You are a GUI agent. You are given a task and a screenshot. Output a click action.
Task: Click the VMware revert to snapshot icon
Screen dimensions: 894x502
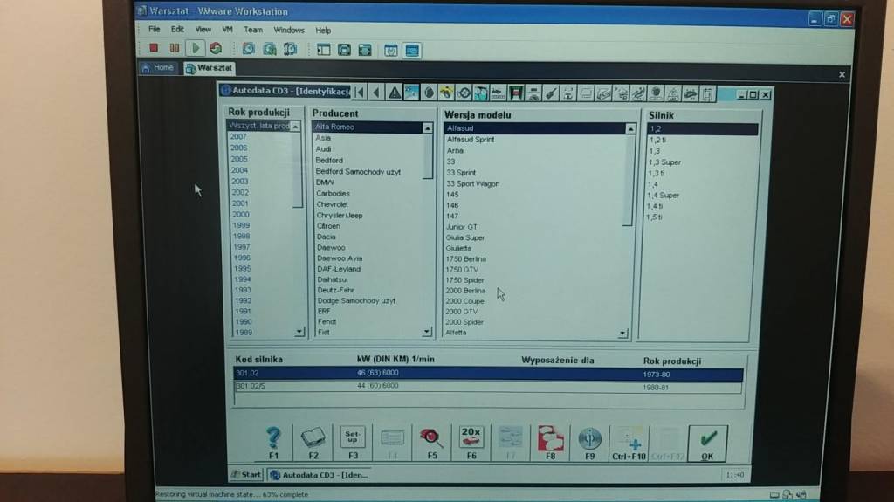pos(270,49)
